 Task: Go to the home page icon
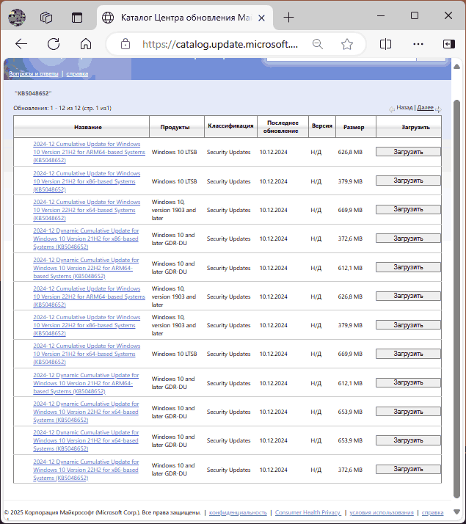point(86,44)
